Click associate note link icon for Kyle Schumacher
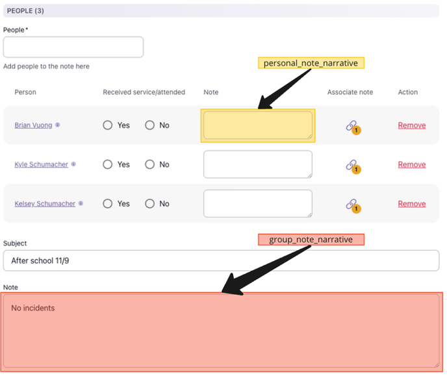Screen dimensions: 447x376 point(351,165)
